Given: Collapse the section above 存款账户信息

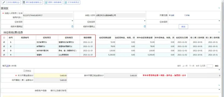Looking at the screenshot, I should pos(219,85).
